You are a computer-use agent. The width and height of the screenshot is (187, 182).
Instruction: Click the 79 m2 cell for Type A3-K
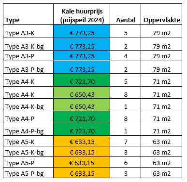(161, 31)
